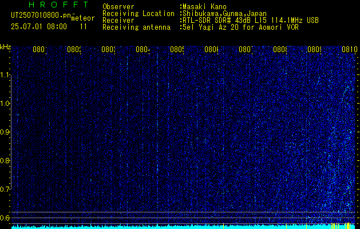This screenshot has height=229, width=360.
Task: Click the meteor count value 11
Action: (x=83, y=27)
